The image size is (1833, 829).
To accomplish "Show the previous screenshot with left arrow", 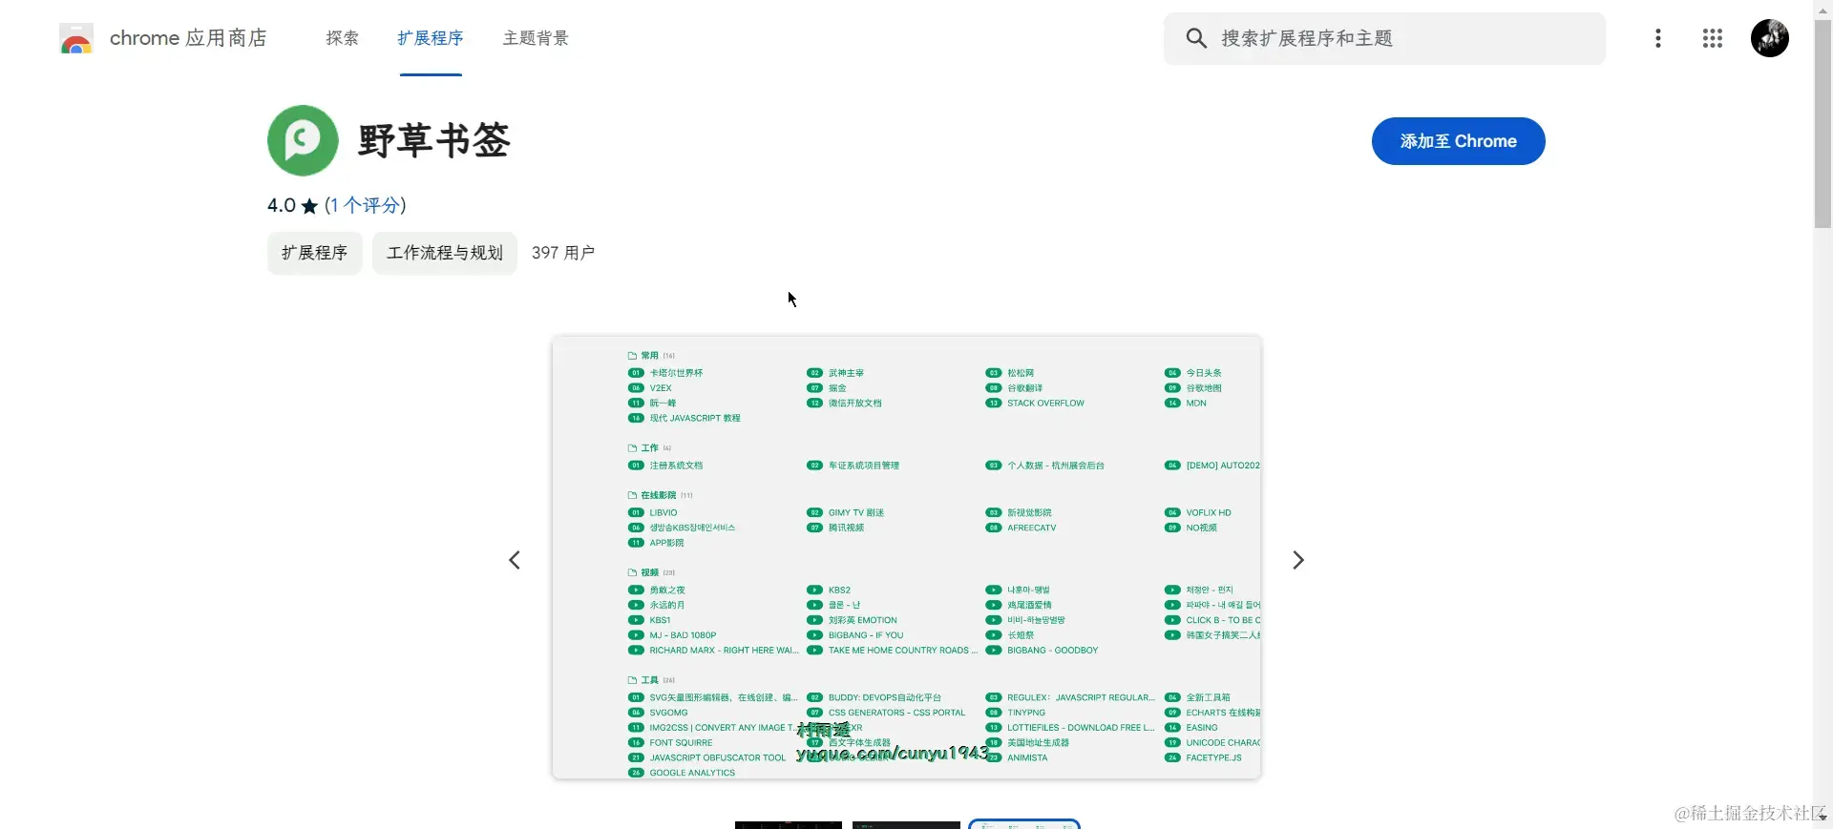I will click(515, 560).
